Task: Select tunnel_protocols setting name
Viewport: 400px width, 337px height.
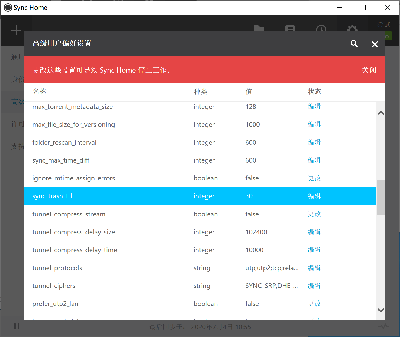Action: point(57,268)
